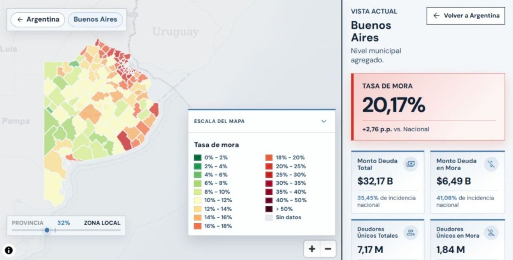Select the Argentina breadcrumb chip
Screen dimensions: 513x260
click(x=38, y=20)
